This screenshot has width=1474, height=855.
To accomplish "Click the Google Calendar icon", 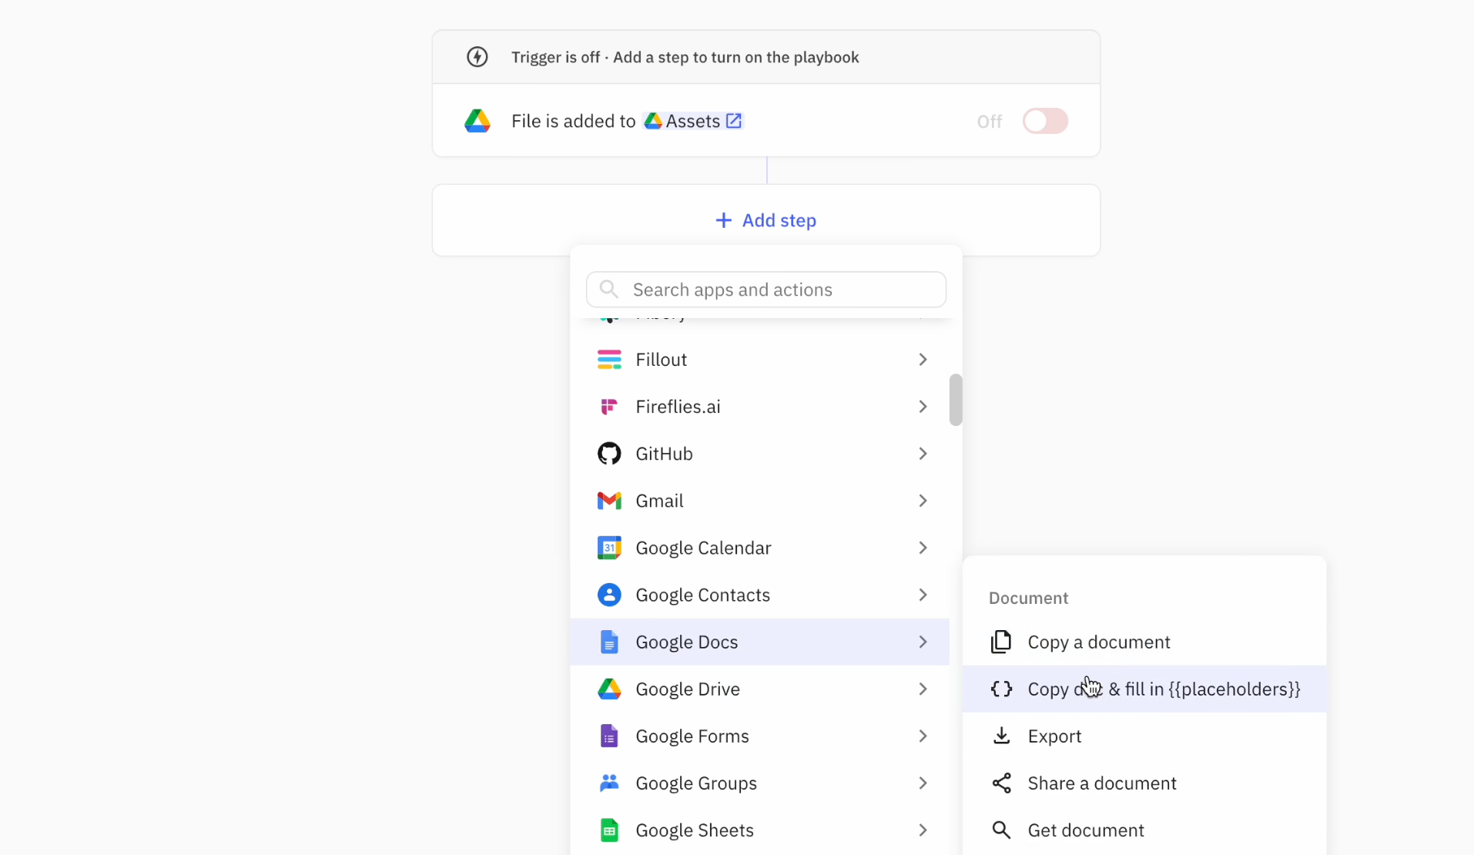I will [609, 548].
